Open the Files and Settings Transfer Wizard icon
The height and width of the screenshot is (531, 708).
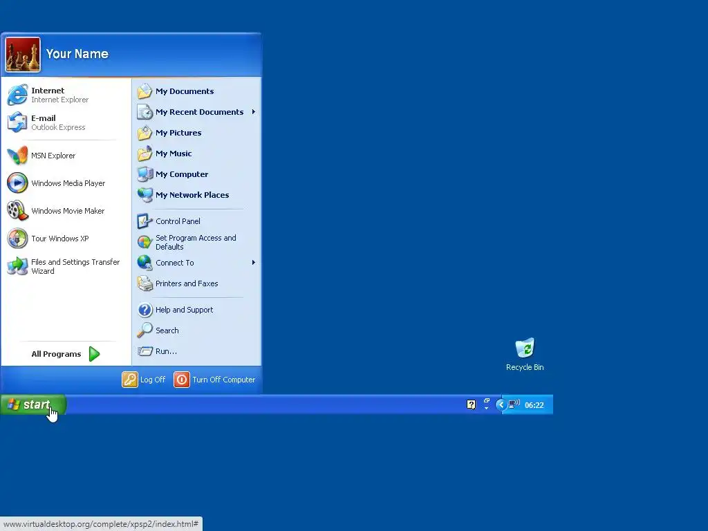tap(17, 266)
